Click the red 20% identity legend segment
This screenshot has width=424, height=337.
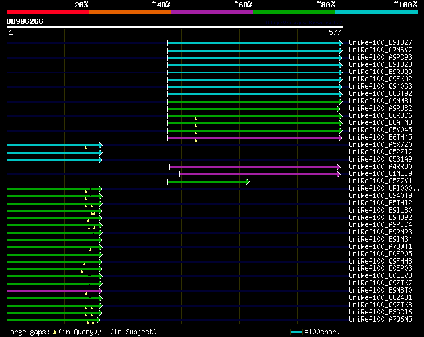coord(47,12)
